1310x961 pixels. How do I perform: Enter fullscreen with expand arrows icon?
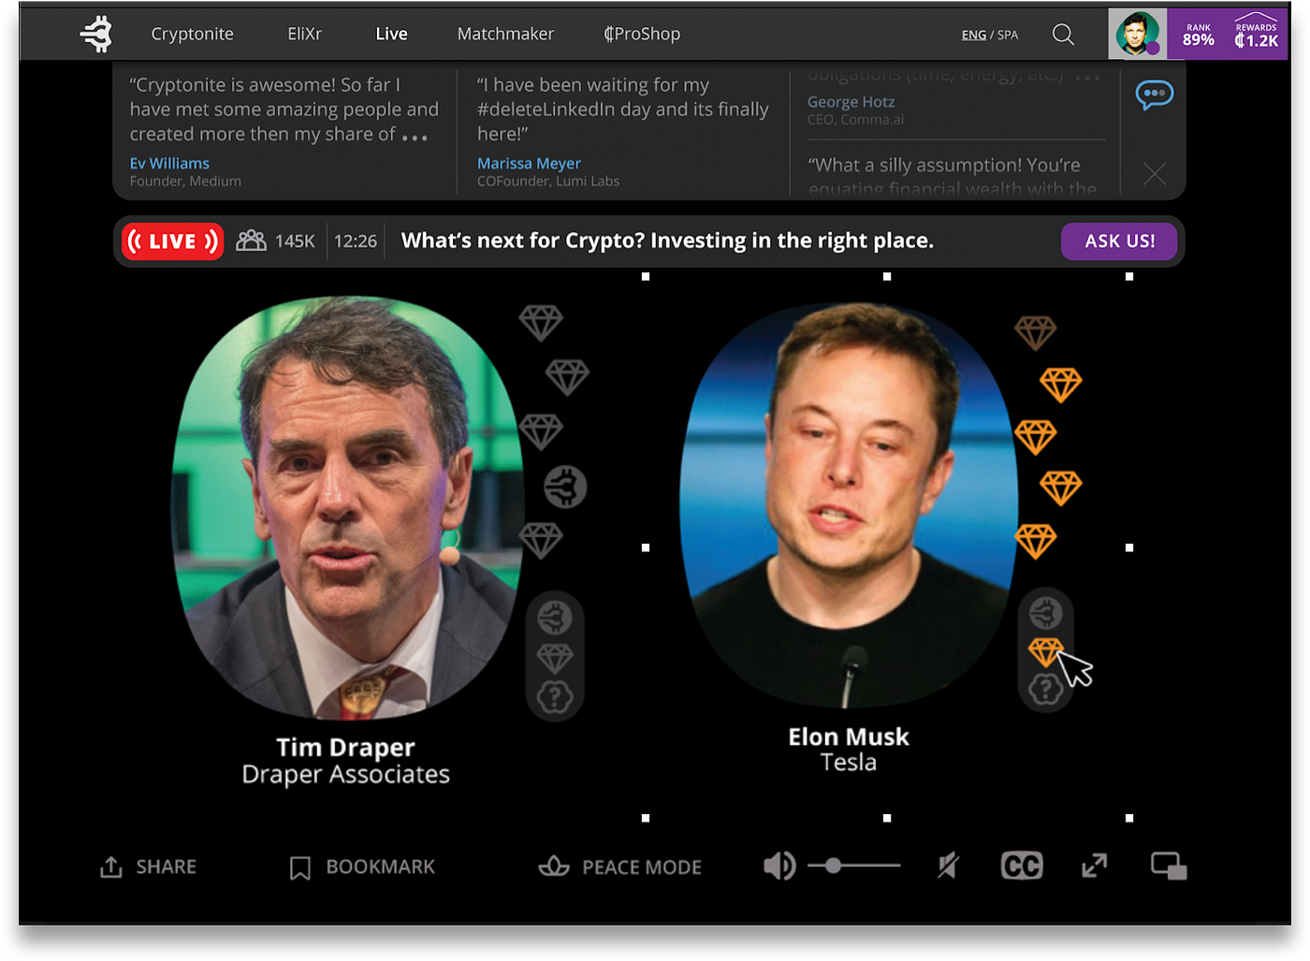point(1095,866)
